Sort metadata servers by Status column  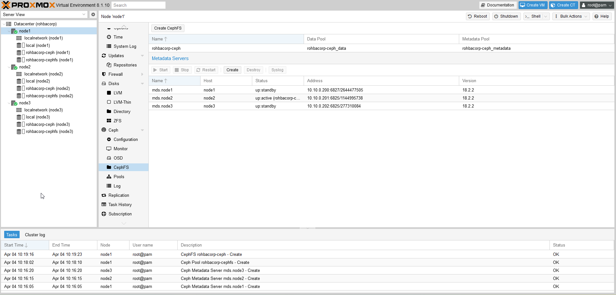278,81
